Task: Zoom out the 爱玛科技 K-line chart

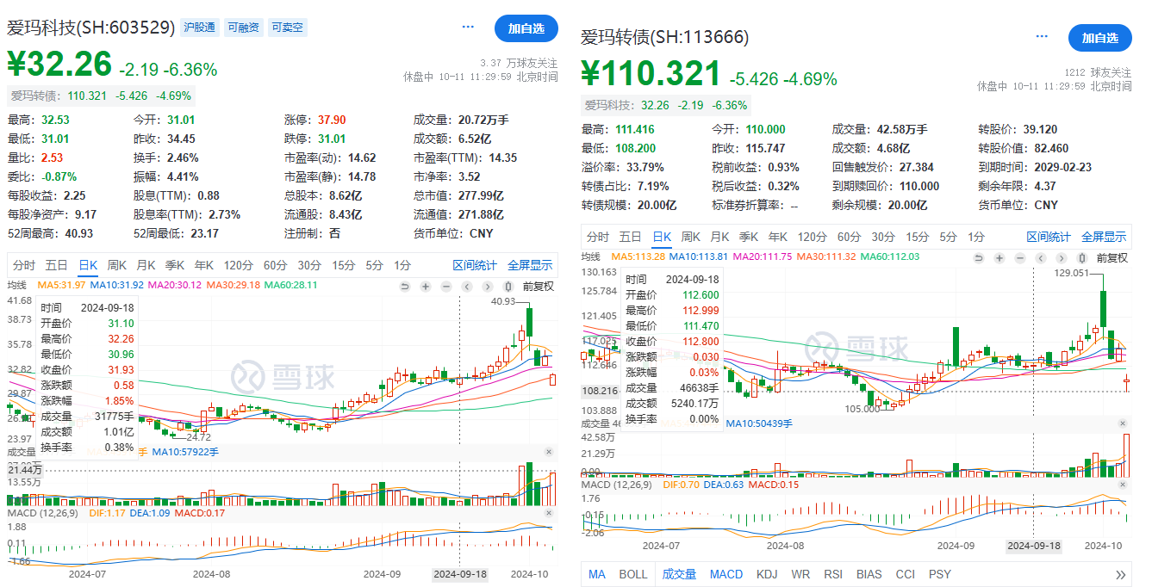Action: point(445,286)
